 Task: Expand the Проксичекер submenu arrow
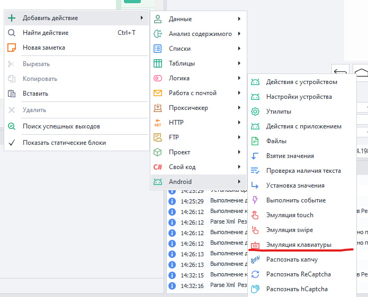[x=239, y=108]
